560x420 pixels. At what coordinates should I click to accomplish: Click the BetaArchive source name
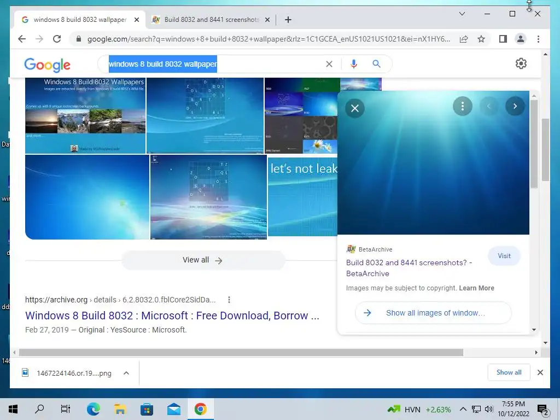[x=375, y=249]
